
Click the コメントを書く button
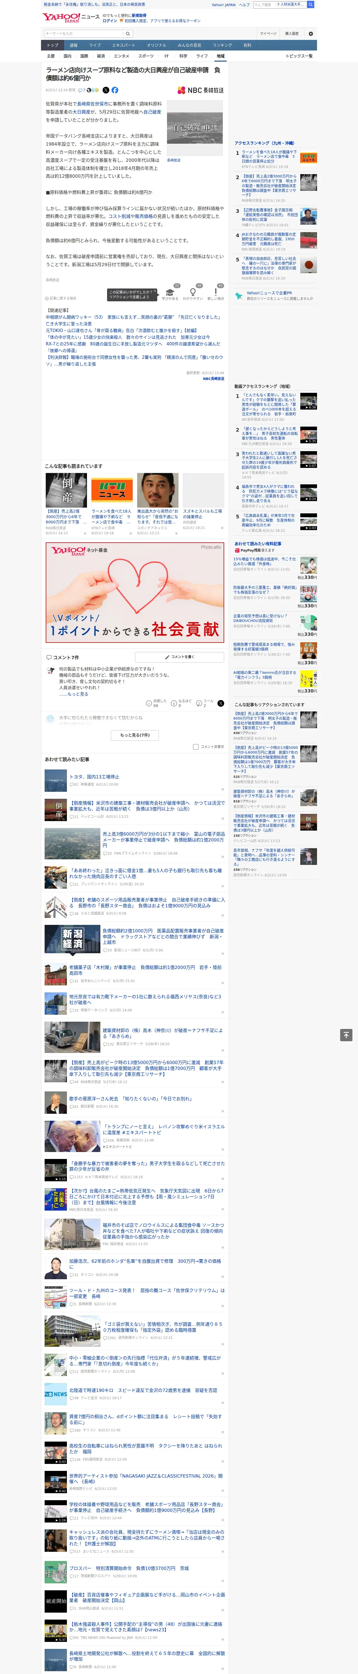179,657
